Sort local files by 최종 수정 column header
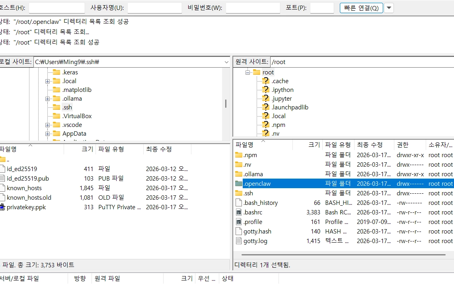Viewport: 454px width, 290px height. point(167,149)
